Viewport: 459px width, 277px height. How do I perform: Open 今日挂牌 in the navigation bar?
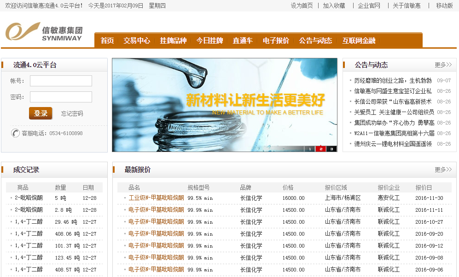tap(209, 40)
